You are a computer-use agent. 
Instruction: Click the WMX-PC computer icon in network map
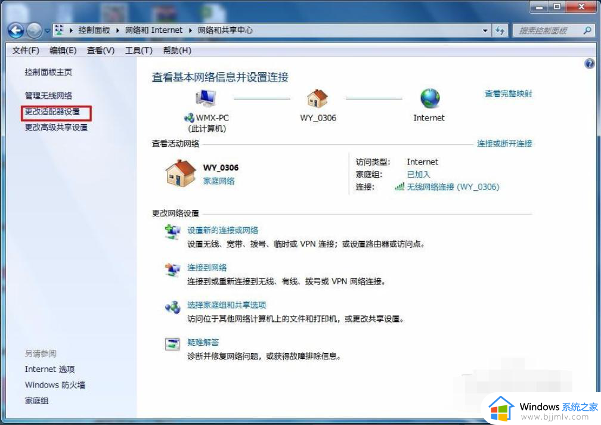tap(206, 98)
